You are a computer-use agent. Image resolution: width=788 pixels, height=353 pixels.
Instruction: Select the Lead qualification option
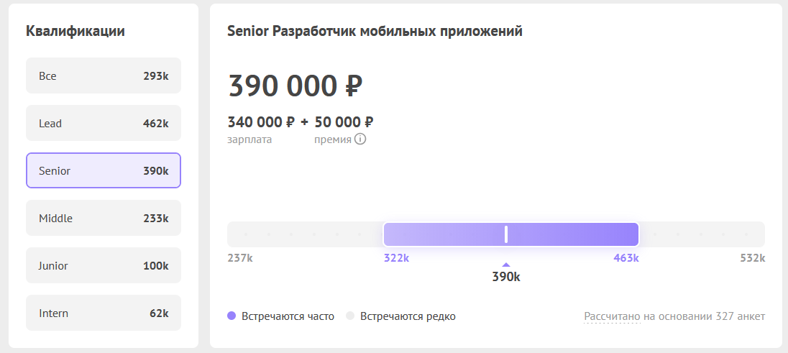pos(104,123)
